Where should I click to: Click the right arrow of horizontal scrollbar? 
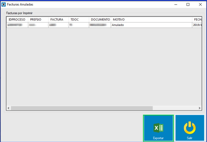(x=199, y=108)
